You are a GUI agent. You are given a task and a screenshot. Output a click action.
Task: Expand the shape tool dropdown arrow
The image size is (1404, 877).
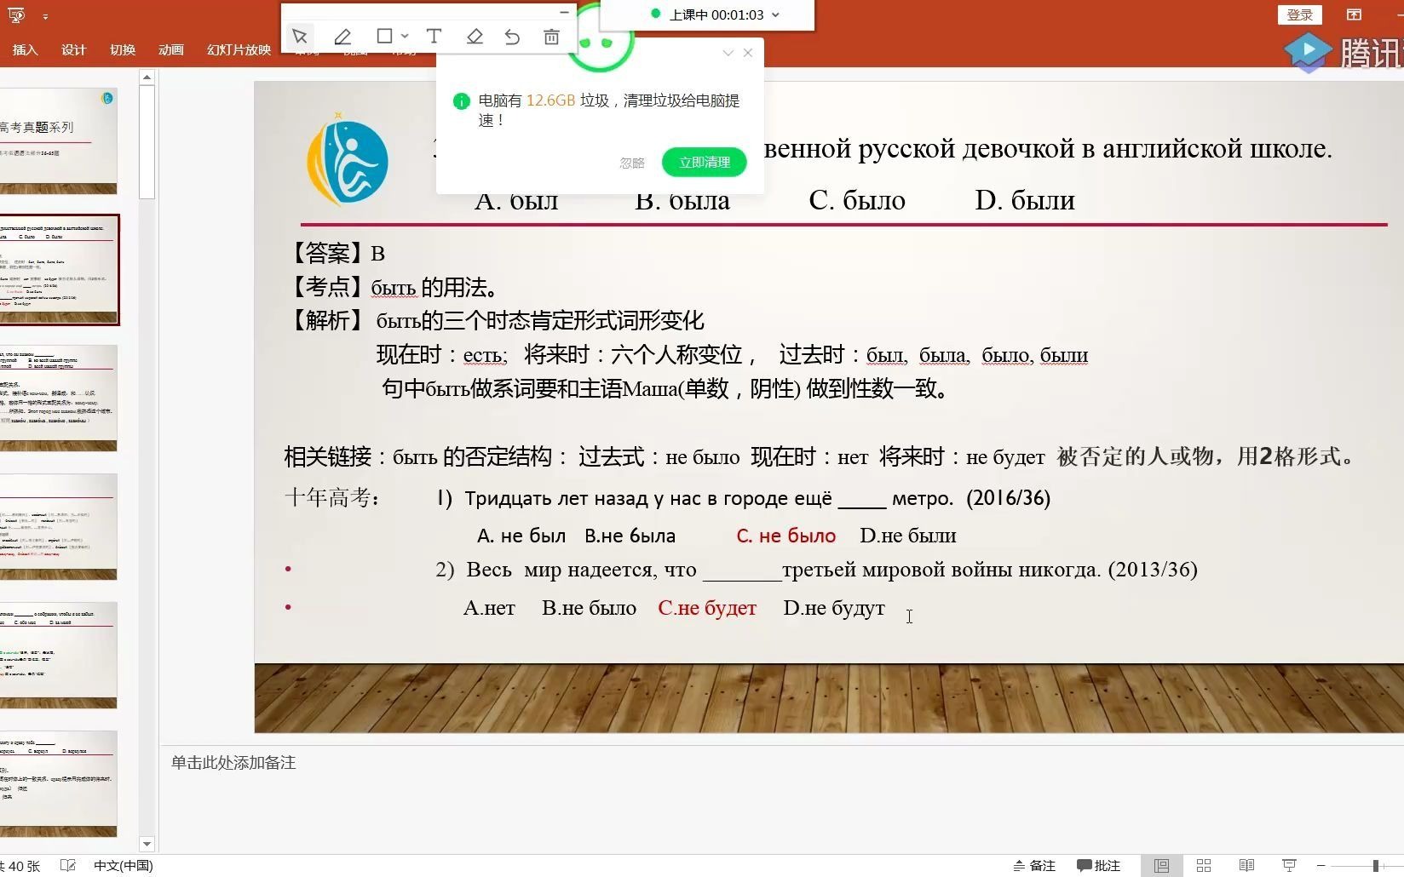(x=405, y=37)
